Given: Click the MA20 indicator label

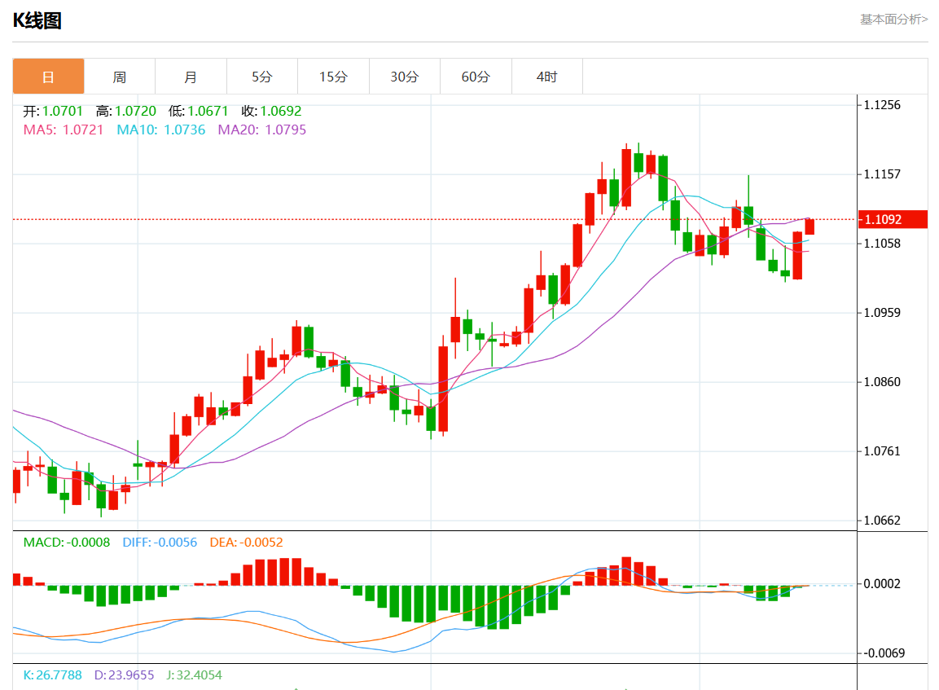Looking at the screenshot, I should coord(262,130).
